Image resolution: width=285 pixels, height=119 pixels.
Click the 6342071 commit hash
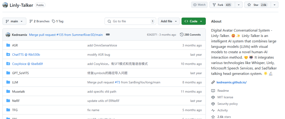click(x=152, y=35)
